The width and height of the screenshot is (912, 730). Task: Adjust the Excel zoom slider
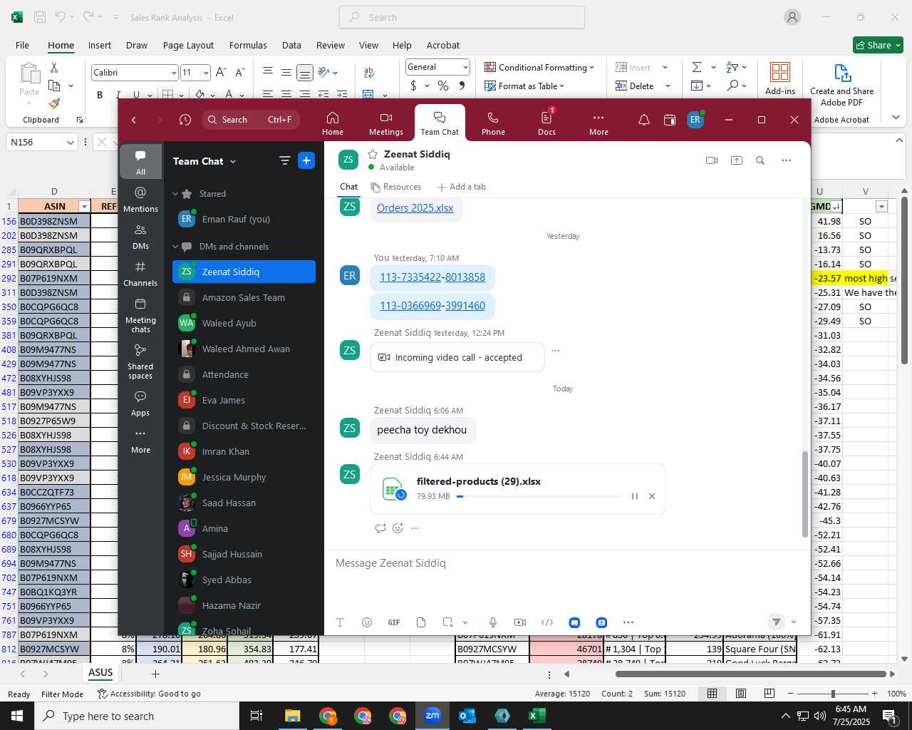832,694
